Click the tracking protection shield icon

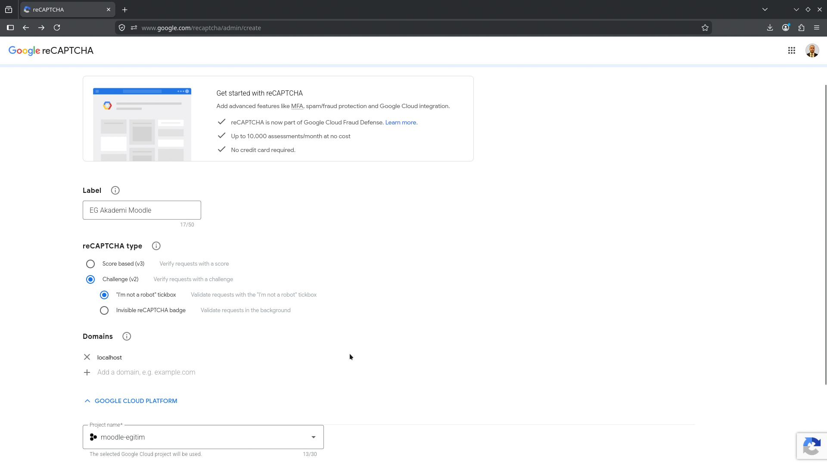(x=122, y=28)
